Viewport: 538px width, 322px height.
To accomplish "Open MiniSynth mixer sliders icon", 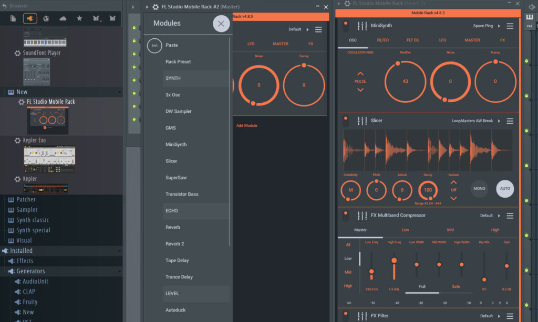I will (x=362, y=26).
